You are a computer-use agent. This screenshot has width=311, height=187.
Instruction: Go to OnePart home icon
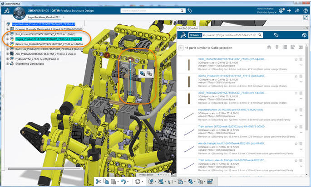click(269, 47)
